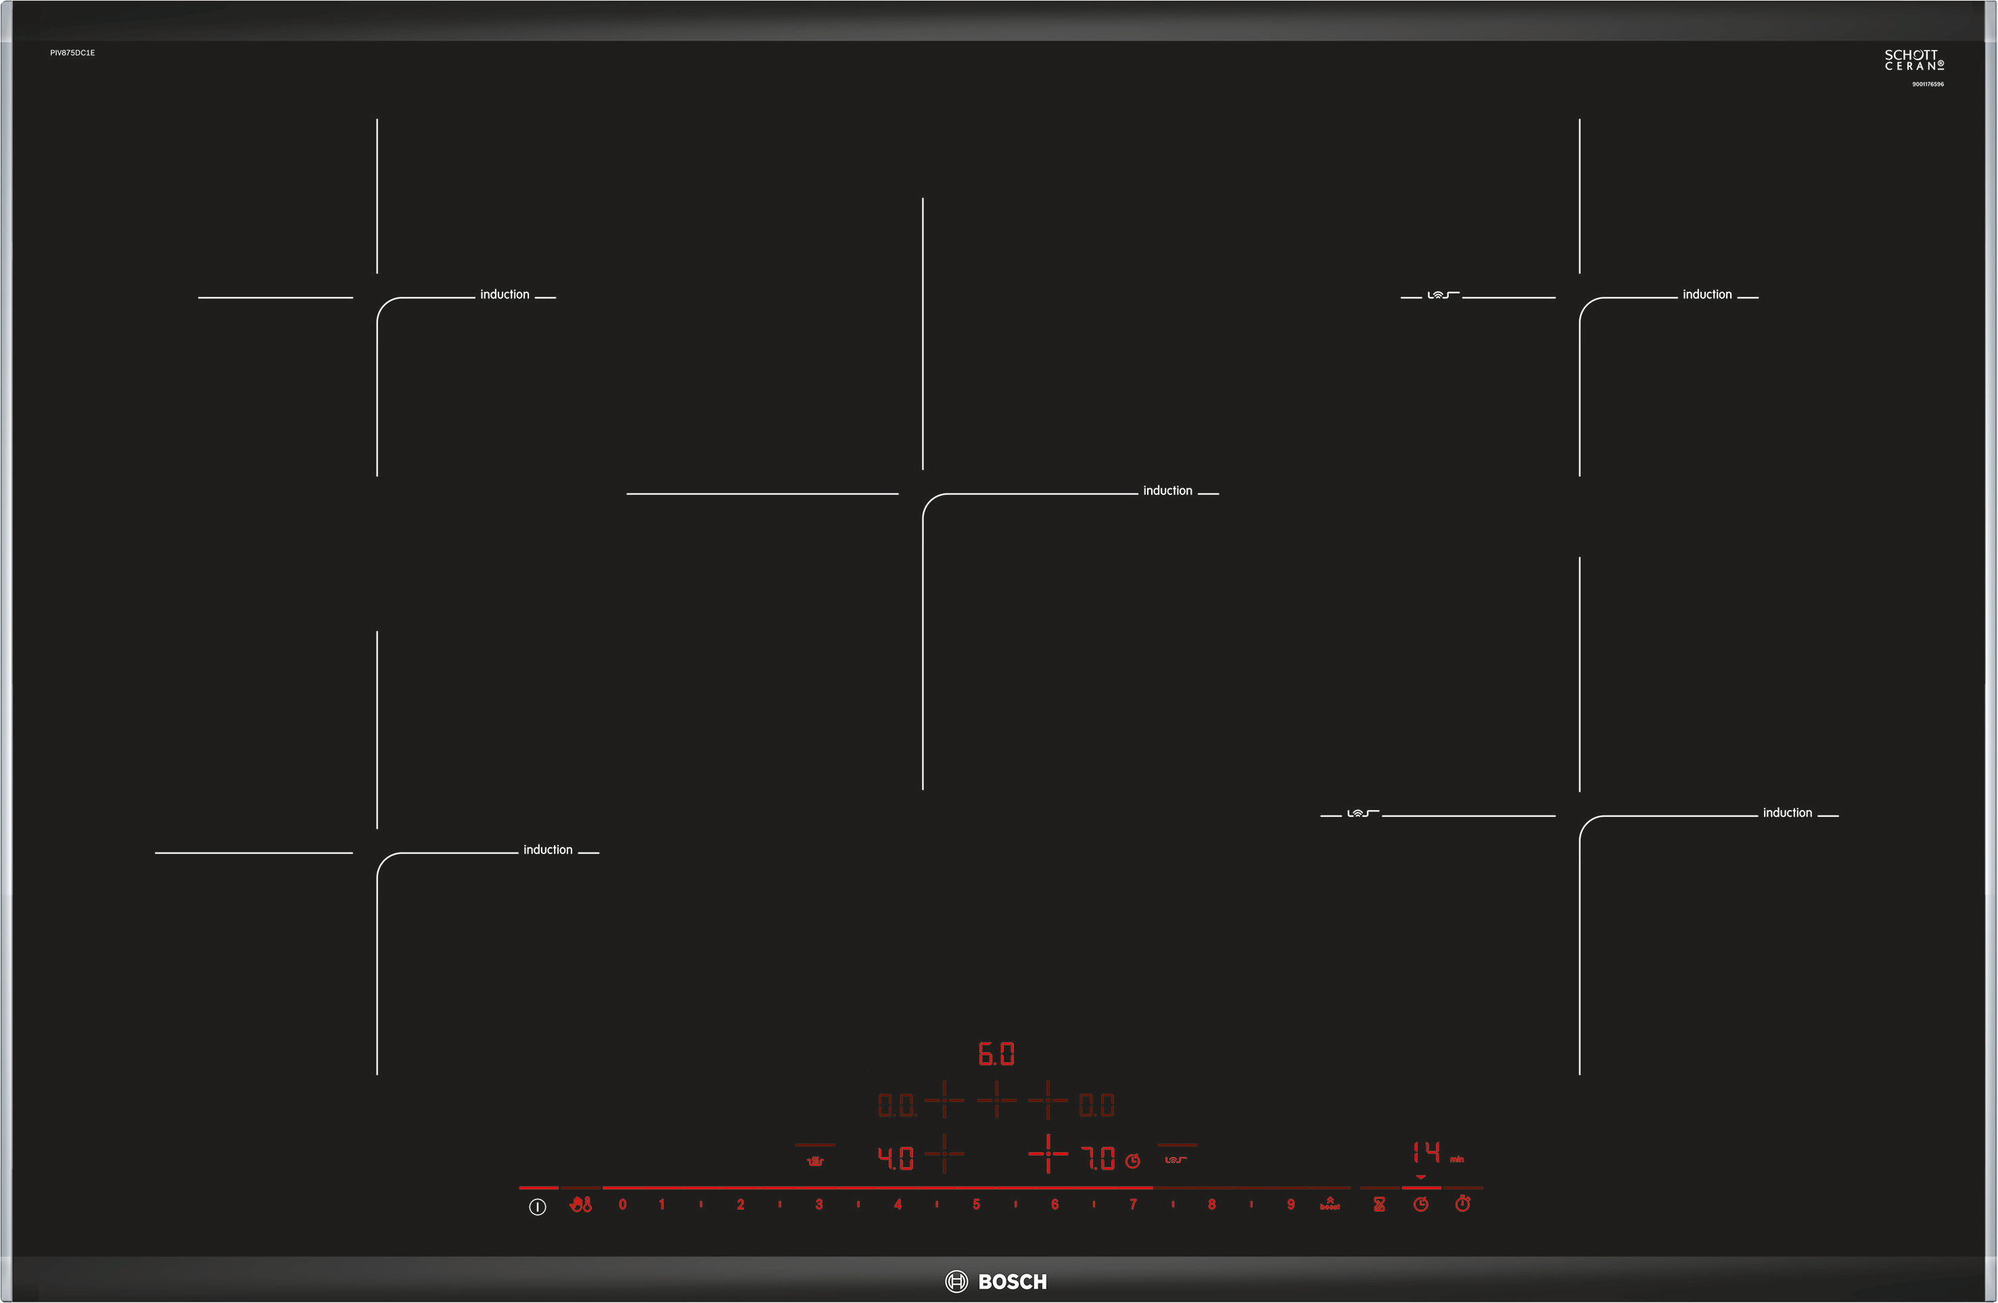Select the zone crosshair directly under 6.0
The width and height of the screenshot is (1998, 1303).
pyautogui.click(x=996, y=1100)
